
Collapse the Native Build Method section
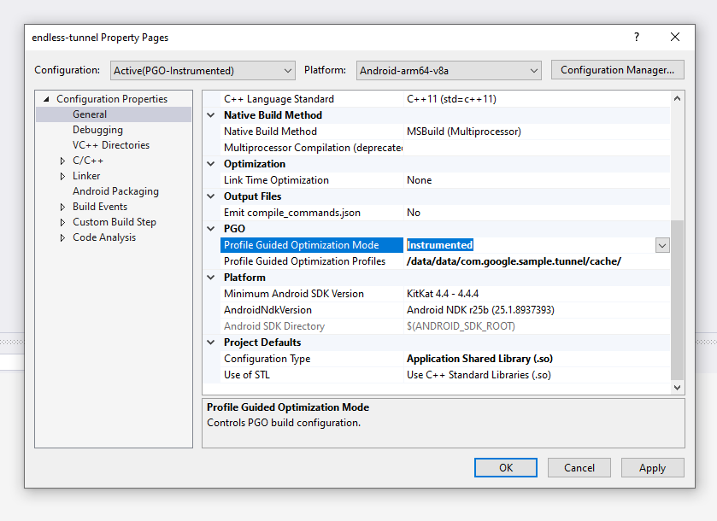[x=210, y=114]
